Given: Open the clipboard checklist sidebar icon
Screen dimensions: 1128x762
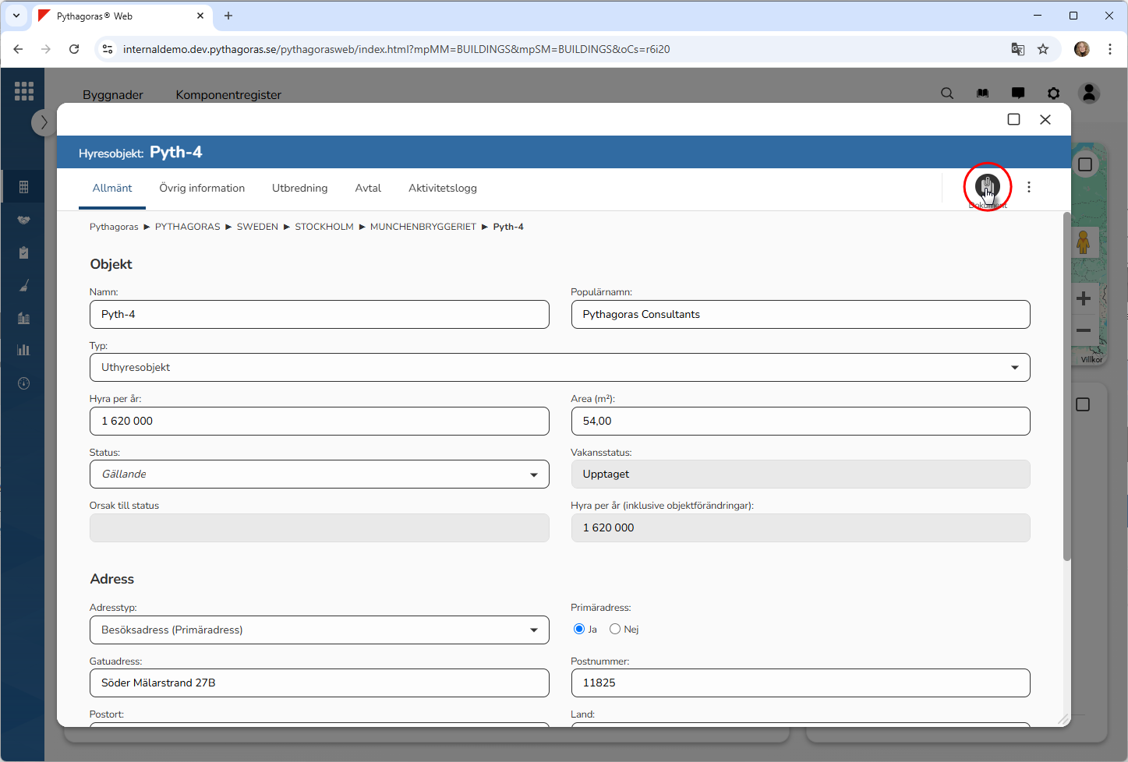Looking at the screenshot, I should pyautogui.click(x=23, y=252).
